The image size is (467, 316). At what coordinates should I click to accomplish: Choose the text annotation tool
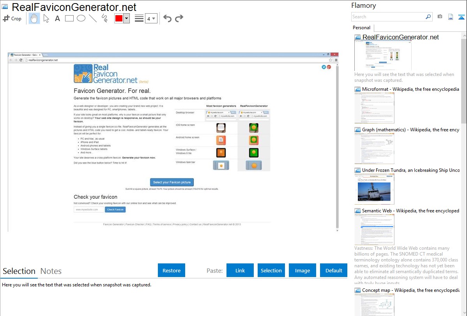(x=57, y=18)
